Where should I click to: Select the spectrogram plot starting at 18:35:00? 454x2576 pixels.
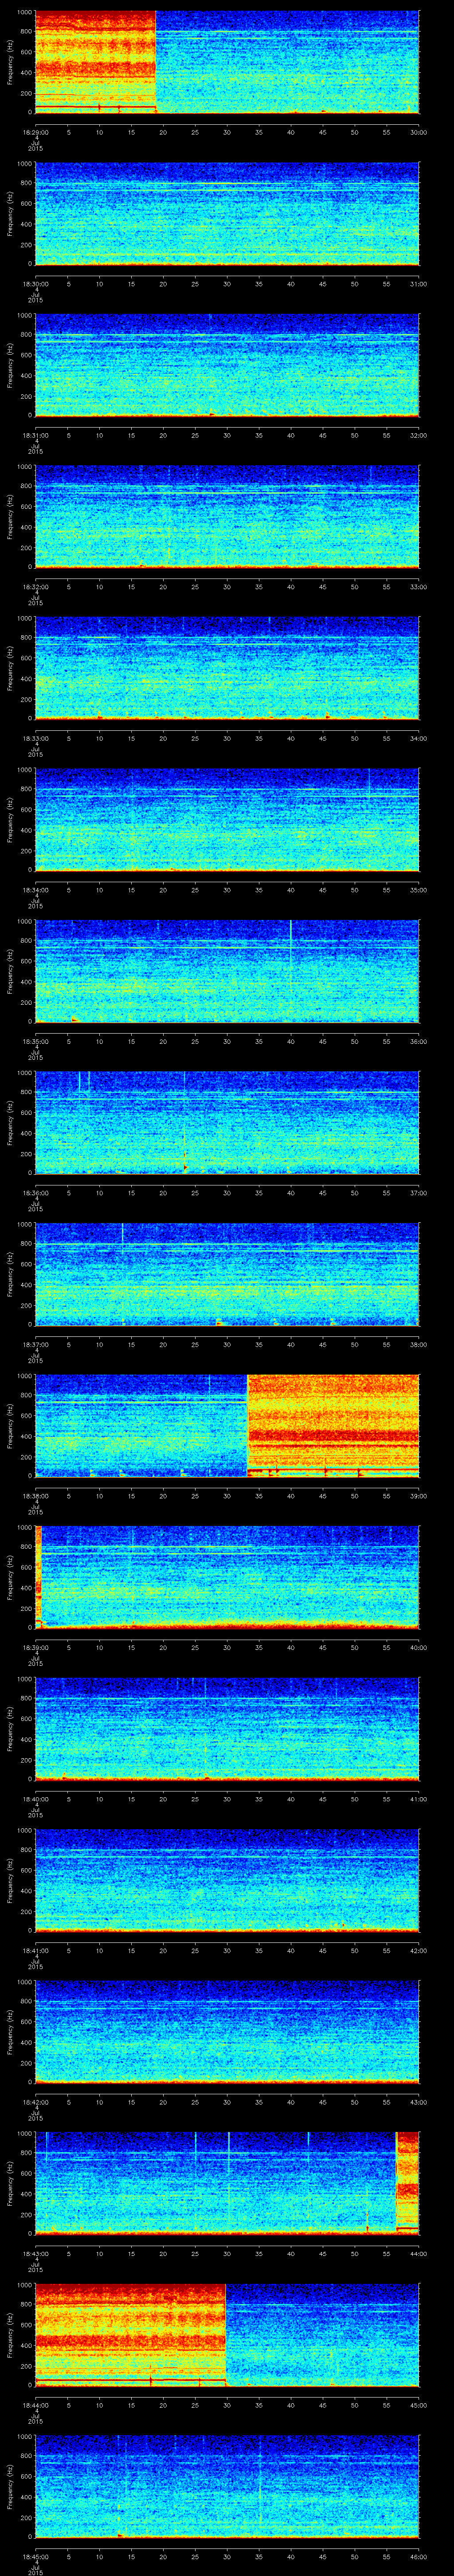point(227,971)
